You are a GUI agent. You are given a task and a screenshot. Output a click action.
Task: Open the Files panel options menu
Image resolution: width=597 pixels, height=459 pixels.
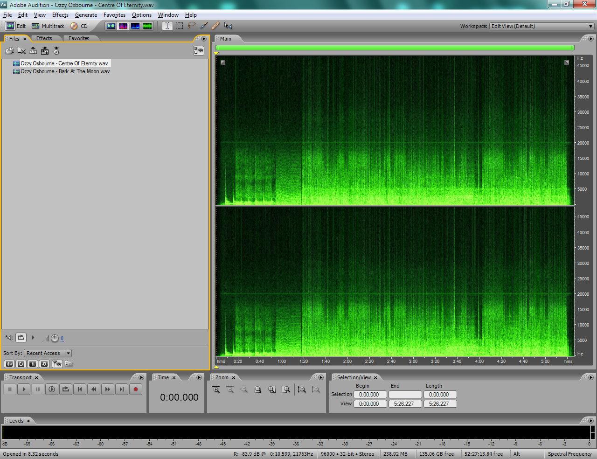204,39
